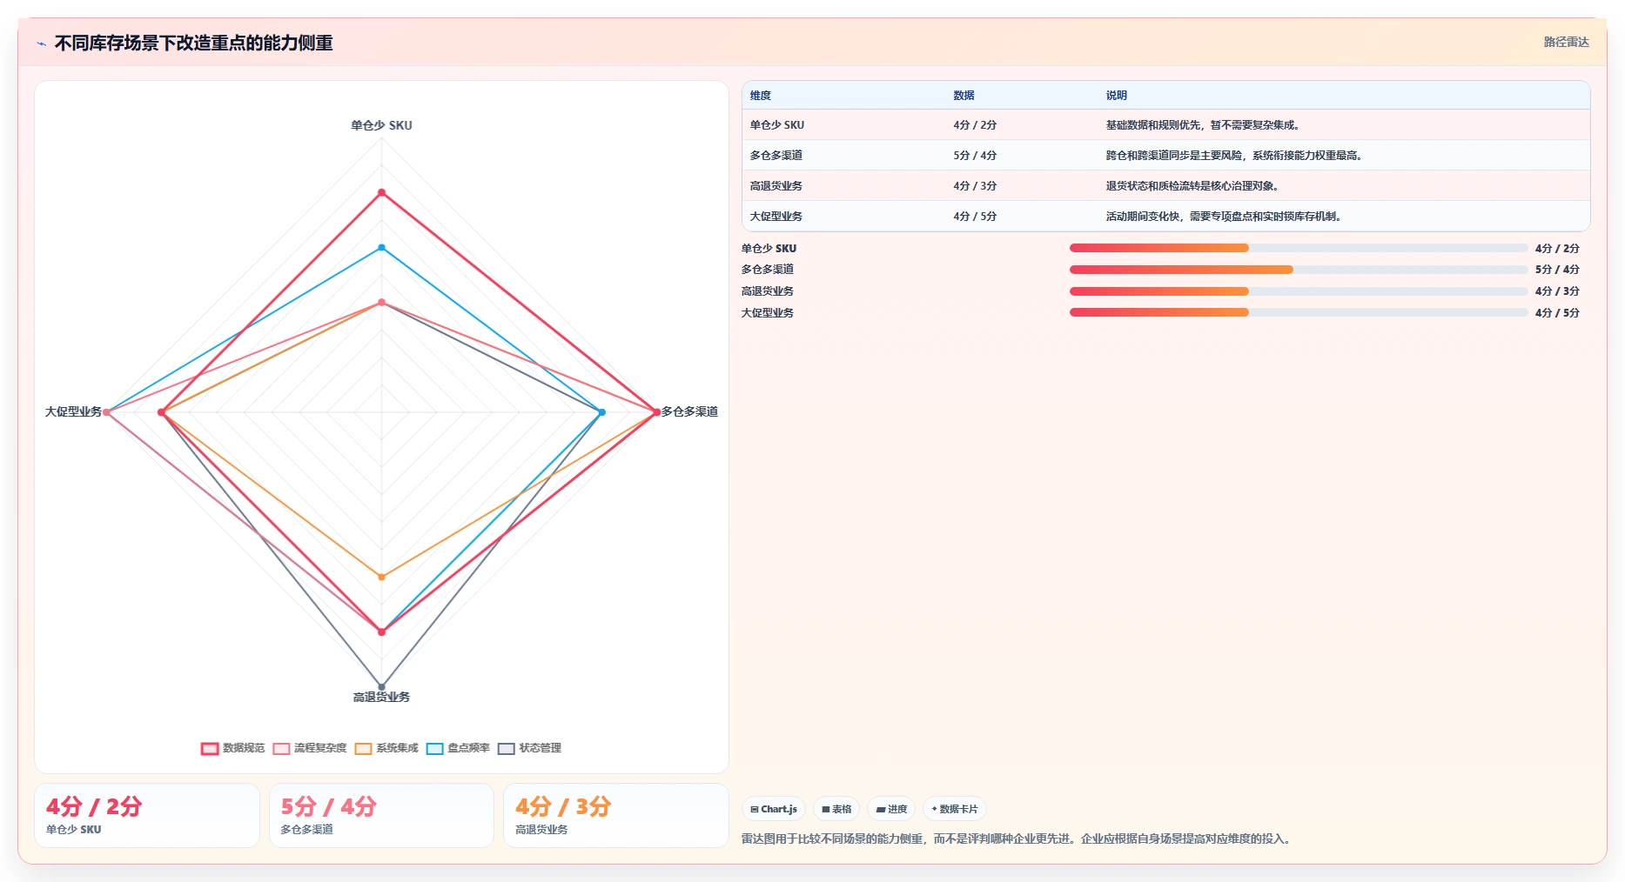Click the 数据卡片 chip

pyautogui.click(x=955, y=809)
